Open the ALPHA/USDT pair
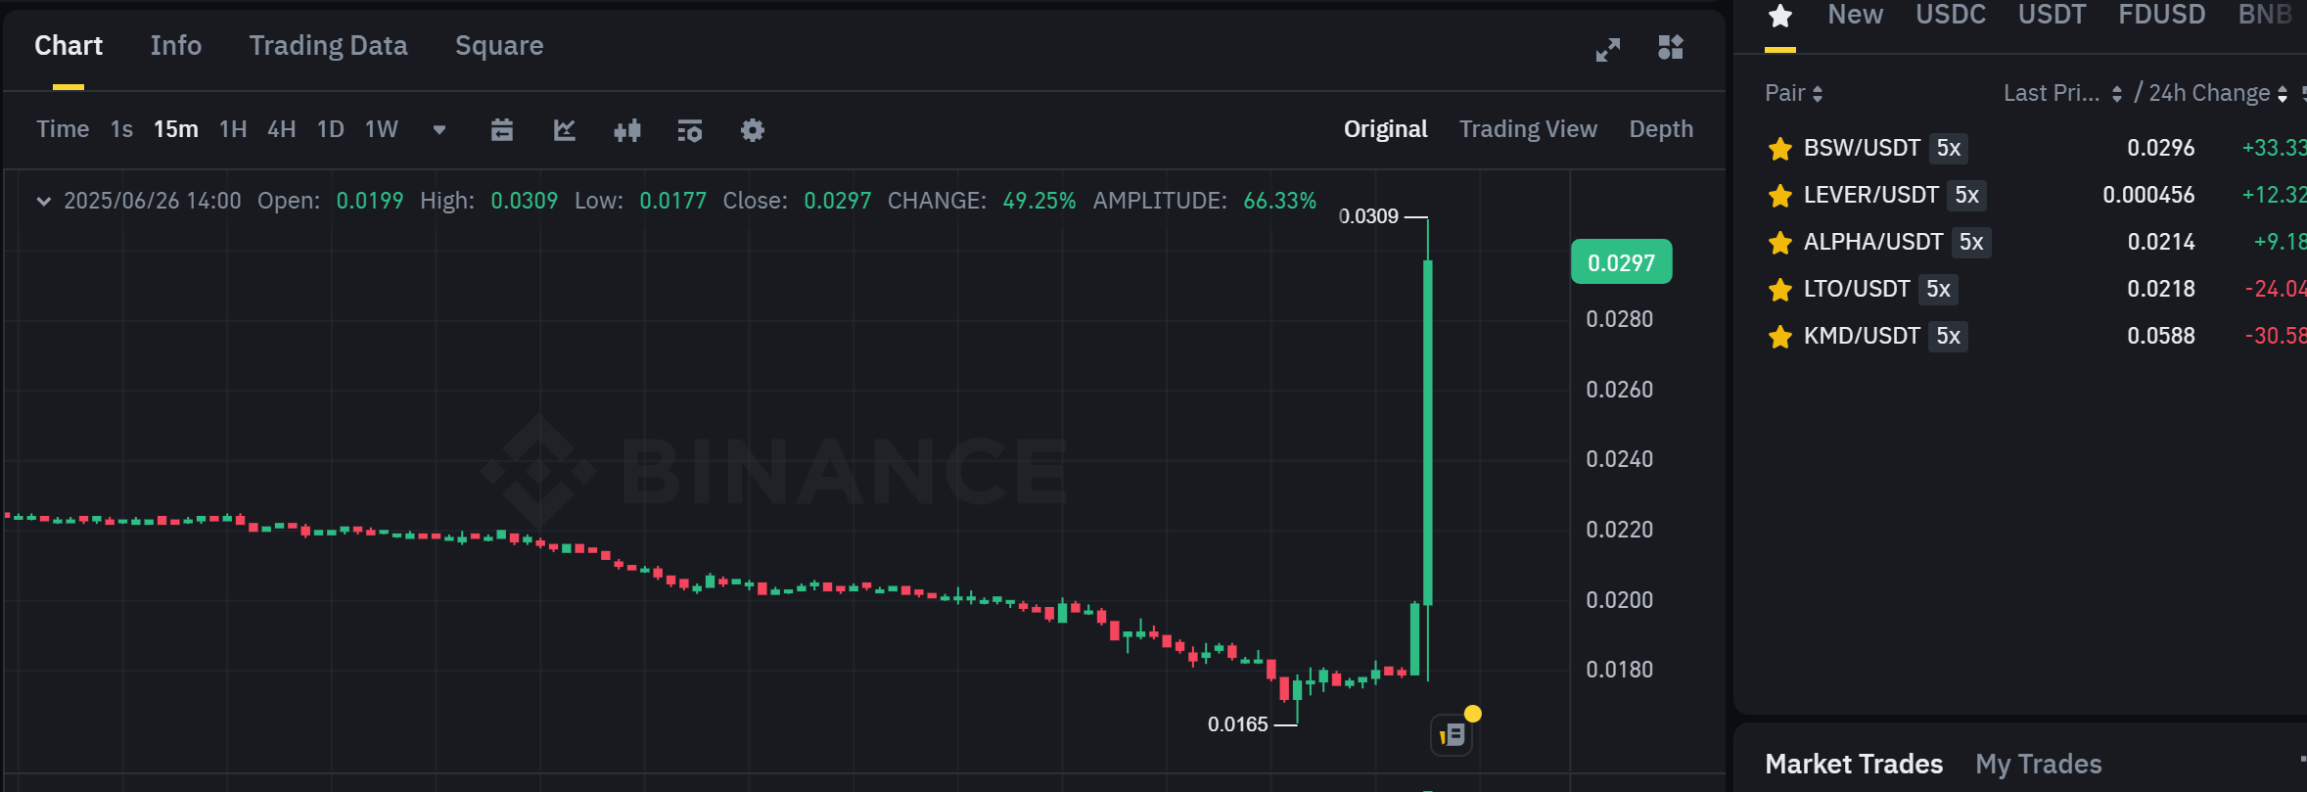This screenshot has width=2307, height=792. click(x=1873, y=242)
